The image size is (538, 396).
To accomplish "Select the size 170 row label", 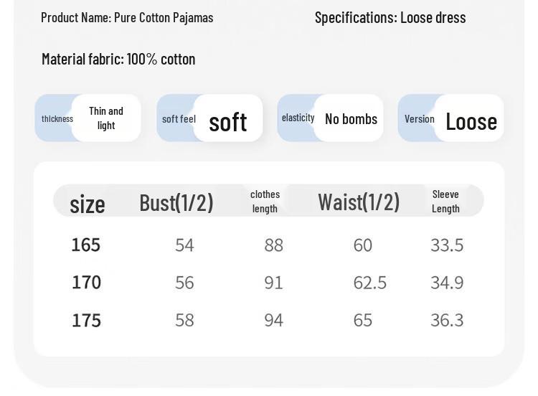I will click(86, 283).
